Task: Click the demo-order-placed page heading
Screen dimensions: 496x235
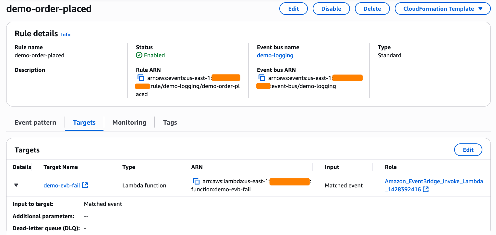Action: click(49, 9)
